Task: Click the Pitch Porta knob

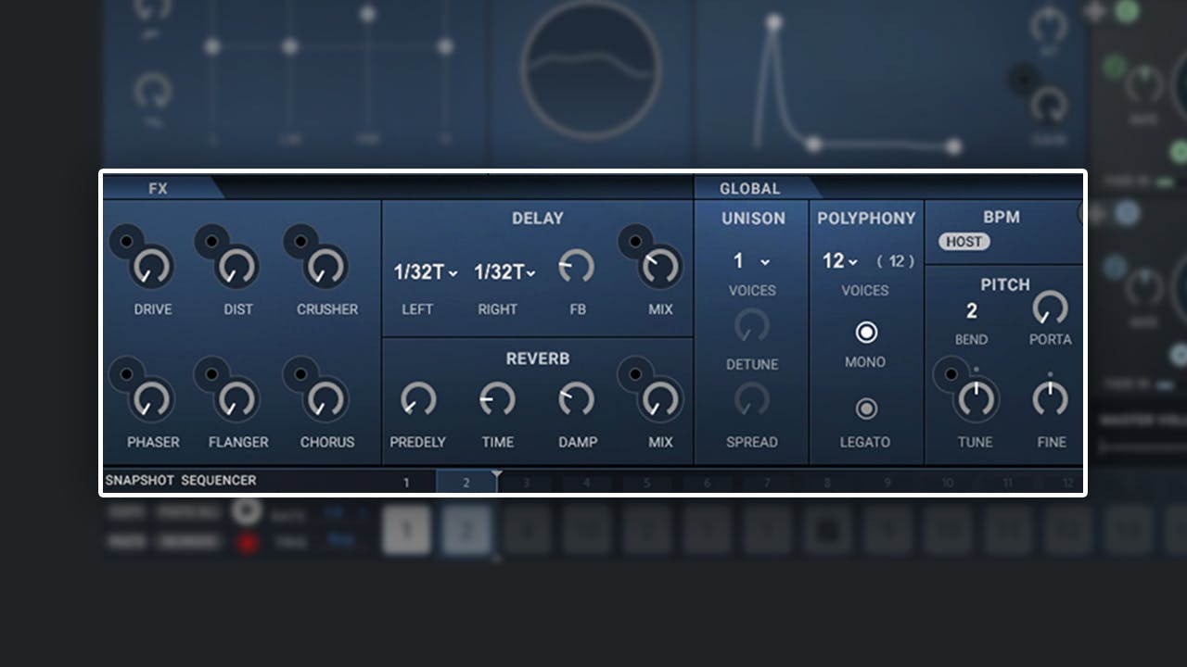Action: 1050,308
